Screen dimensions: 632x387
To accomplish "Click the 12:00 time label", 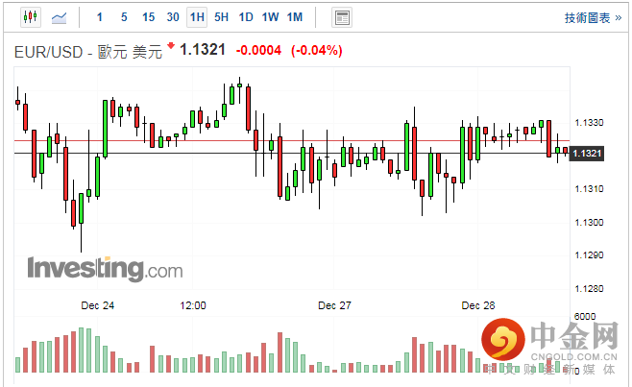I will (193, 305).
